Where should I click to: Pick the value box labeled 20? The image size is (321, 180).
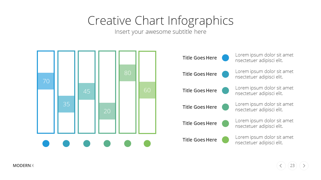[x=107, y=111]
